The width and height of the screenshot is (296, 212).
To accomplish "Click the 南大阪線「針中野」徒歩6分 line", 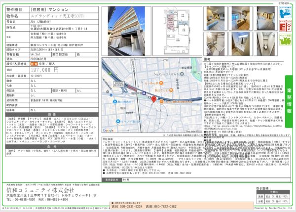I will point(48,38).
